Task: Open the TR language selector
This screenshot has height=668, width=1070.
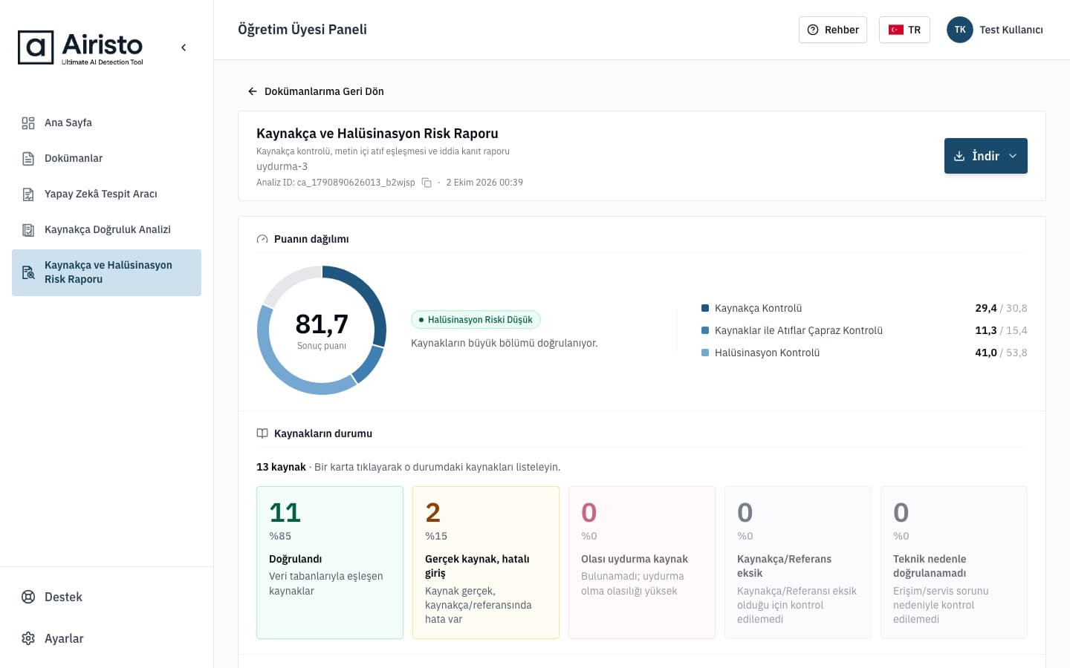Action: click(x=904, y=30)
